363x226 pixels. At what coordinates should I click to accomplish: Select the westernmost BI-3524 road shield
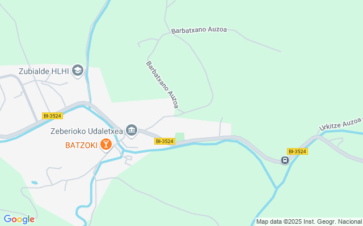pyautogui.click(x=52, y=116)
